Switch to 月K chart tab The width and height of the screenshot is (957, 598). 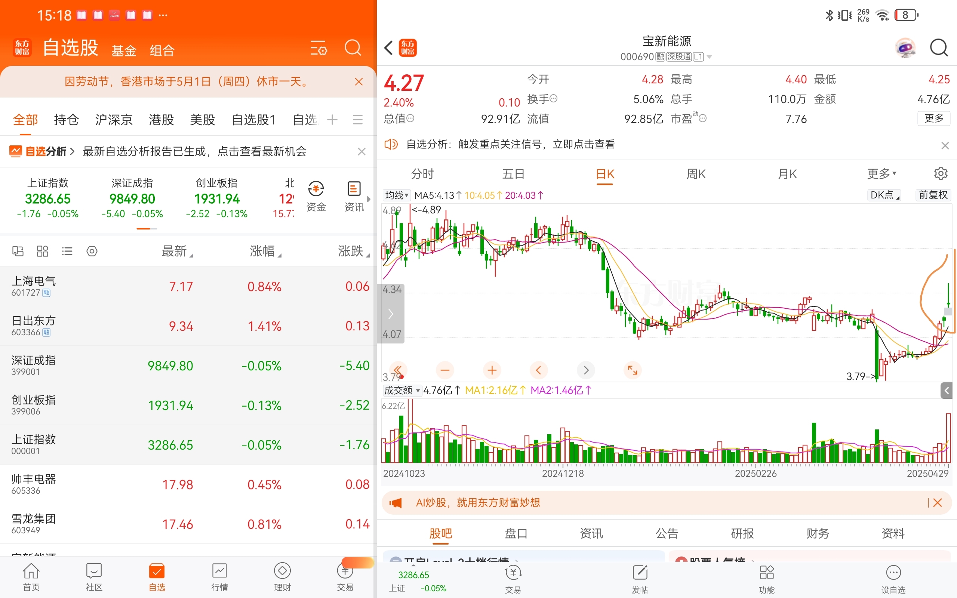coord(787,174)
